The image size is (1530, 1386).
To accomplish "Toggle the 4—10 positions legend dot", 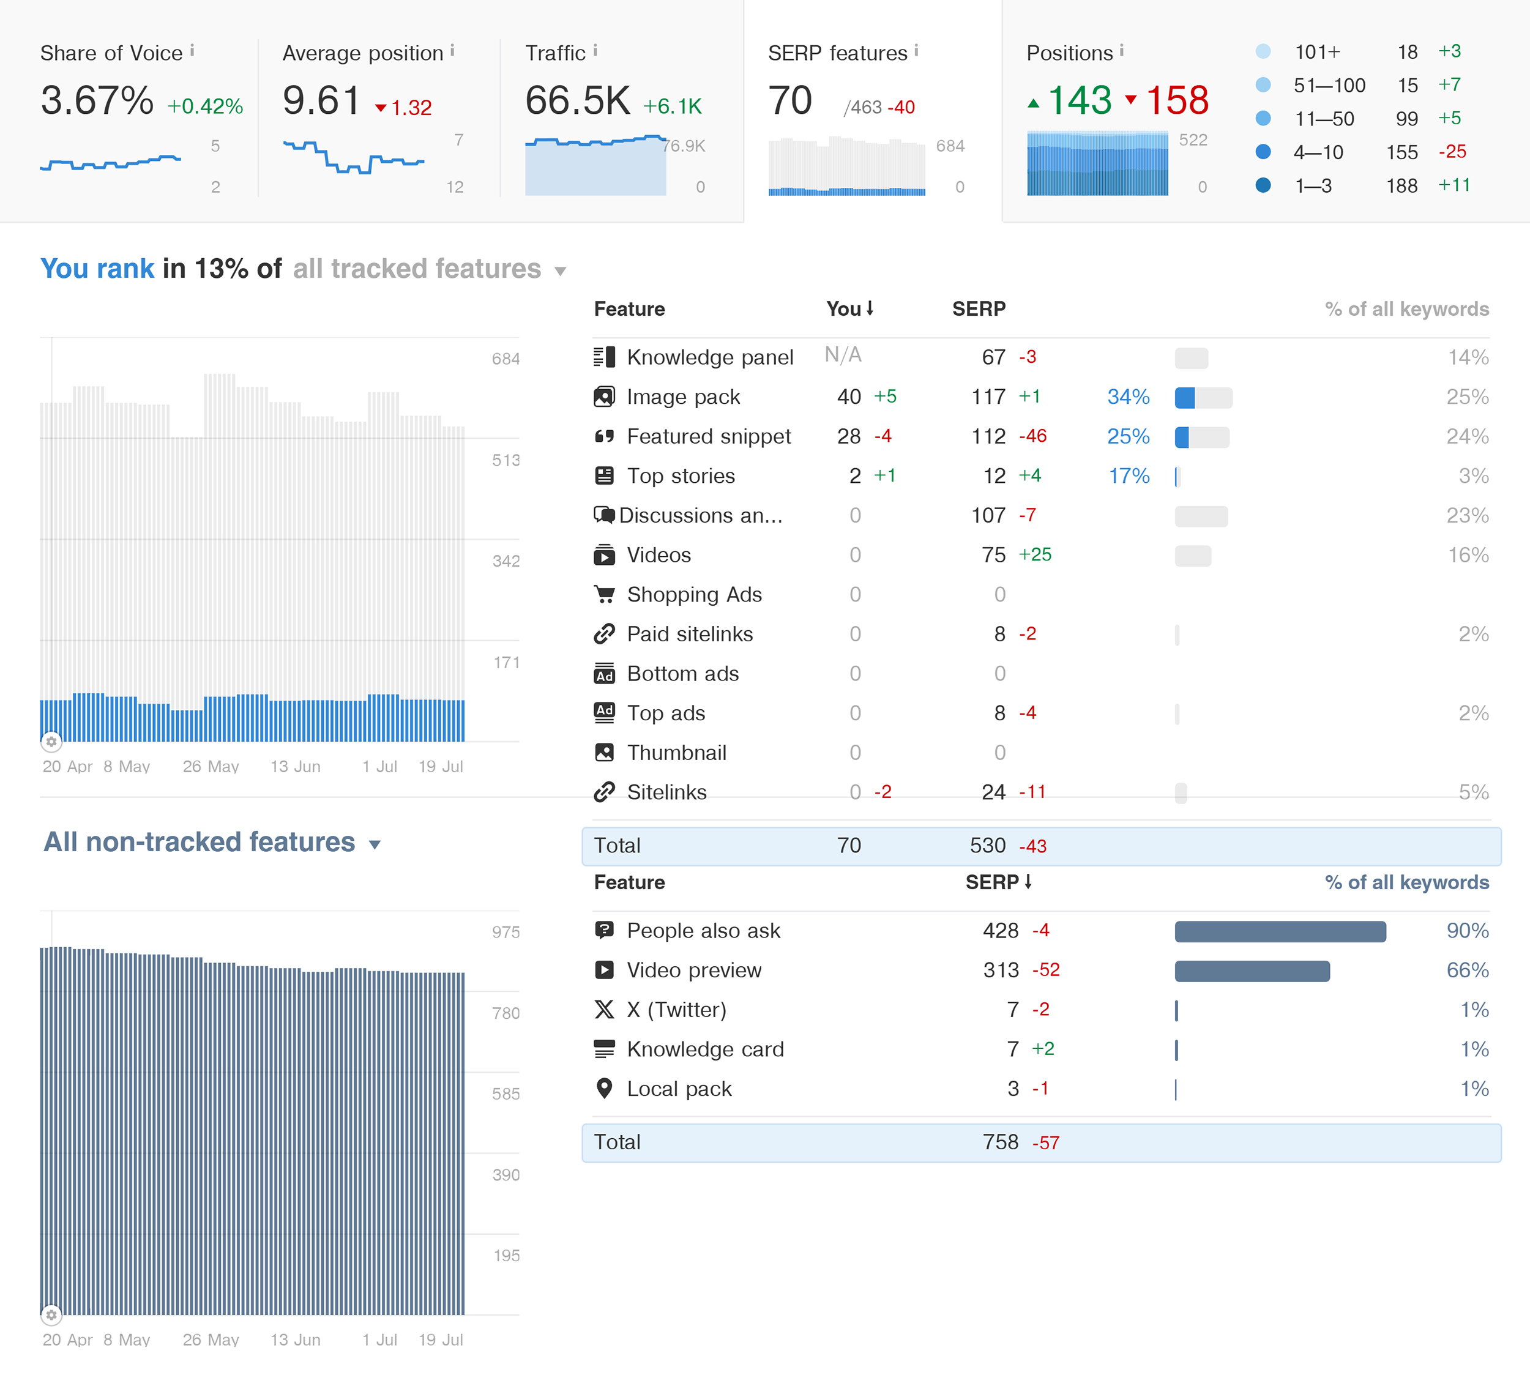I will [x=1264, y=152].
